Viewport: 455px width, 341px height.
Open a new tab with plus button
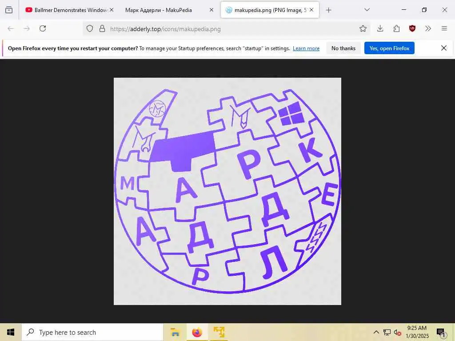(328, 10)
